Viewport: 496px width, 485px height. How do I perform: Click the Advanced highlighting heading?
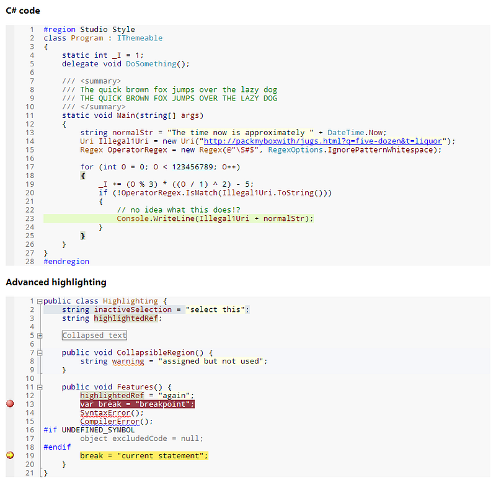pyautogui.click(x=56, y=282)
